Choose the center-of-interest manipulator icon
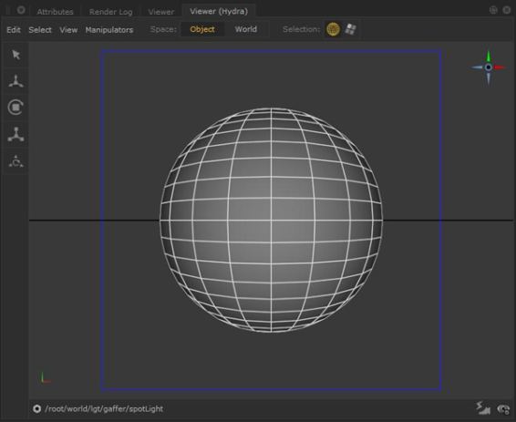Viewport: 516px width, 422px height. (x=15, y=161)
